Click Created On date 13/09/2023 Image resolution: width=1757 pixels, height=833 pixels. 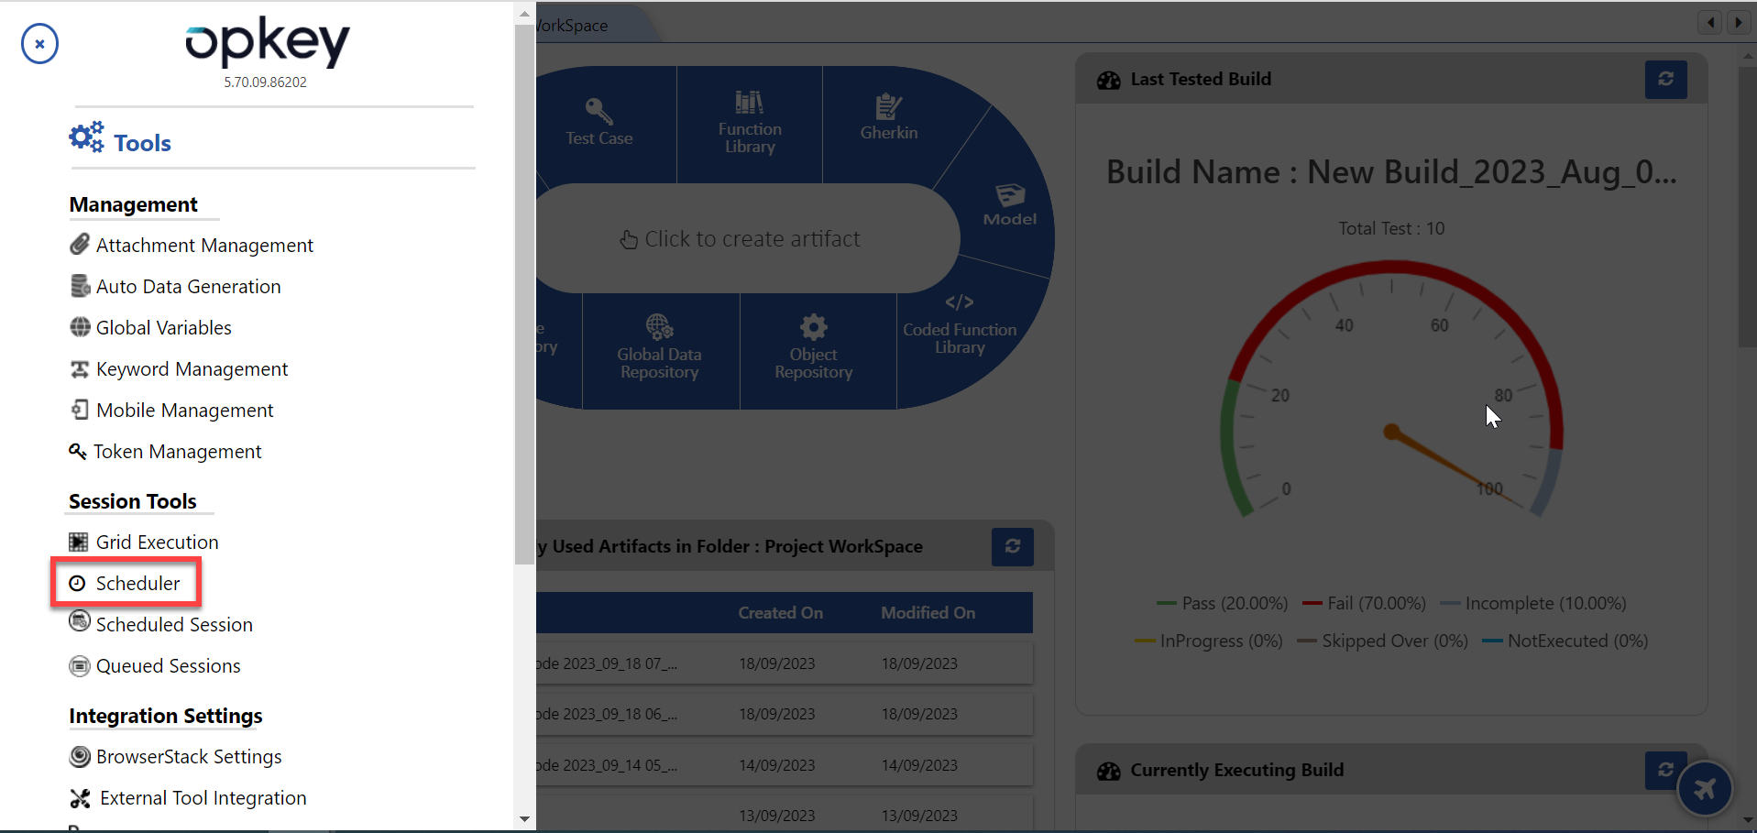(777, 816)
